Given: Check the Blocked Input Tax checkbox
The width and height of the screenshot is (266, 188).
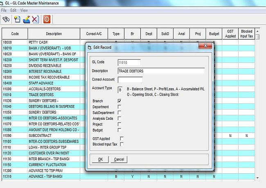Looking at the screenshot, I should click(122, 144).
